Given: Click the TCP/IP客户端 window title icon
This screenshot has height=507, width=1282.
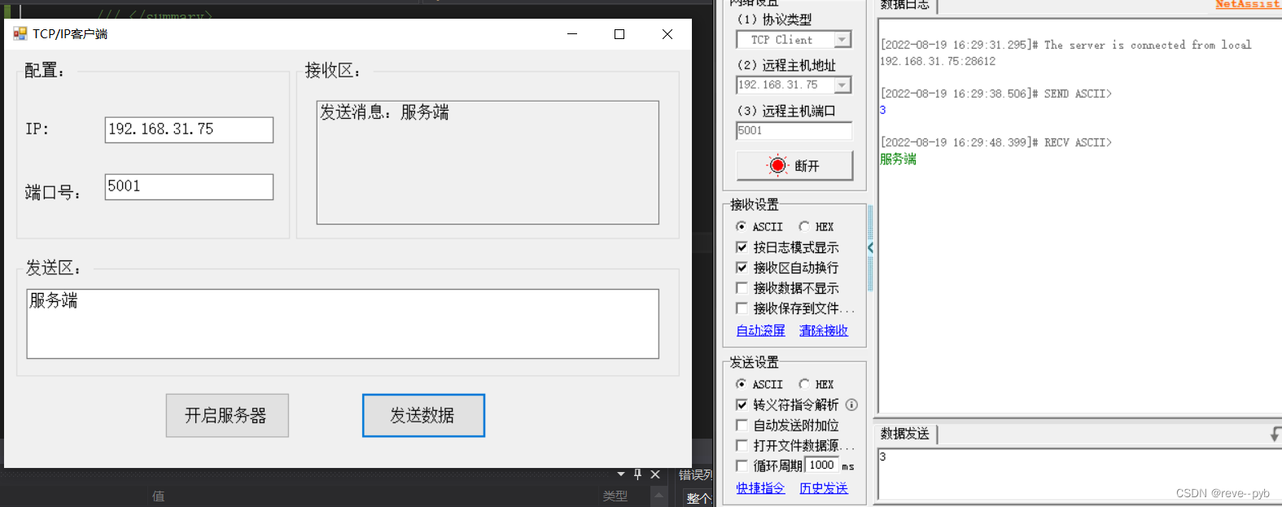Looking at the screenshot, I should click(20, 33).
